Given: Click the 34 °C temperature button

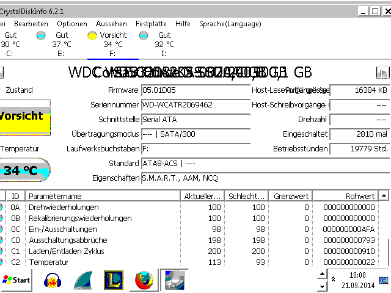Looking at the screenshot, I should (x=25, y=170).
